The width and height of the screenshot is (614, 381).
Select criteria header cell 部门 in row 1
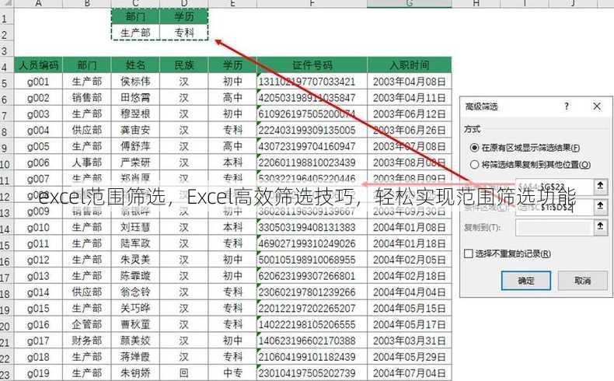(135, 16)
